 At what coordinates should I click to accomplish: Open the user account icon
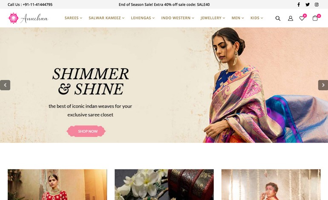(x=291, y=18)
